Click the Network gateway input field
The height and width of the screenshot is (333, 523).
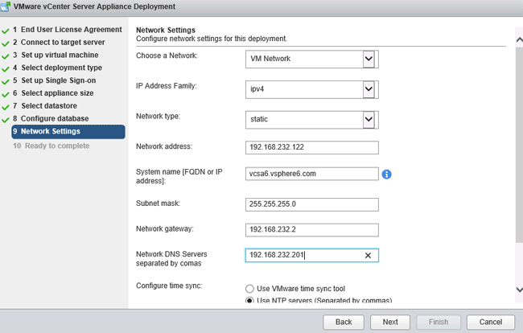click(312, 230)
